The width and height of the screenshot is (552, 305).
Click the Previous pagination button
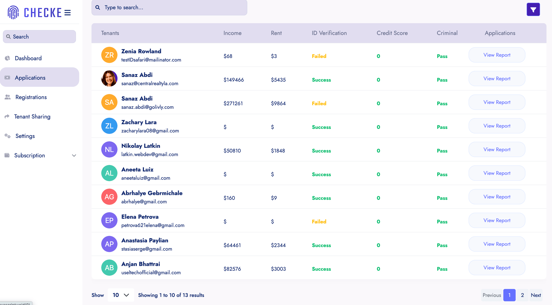point(492,295)
